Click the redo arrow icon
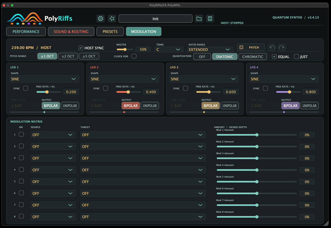This screenshot has width=331, height=228. click(282, 47)
